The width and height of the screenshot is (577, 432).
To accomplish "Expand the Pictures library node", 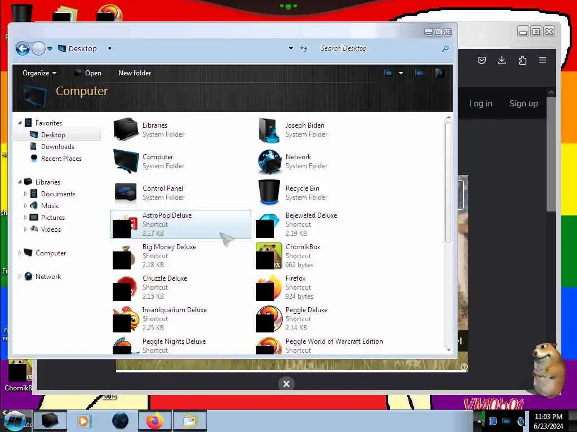I will [25, 218].
